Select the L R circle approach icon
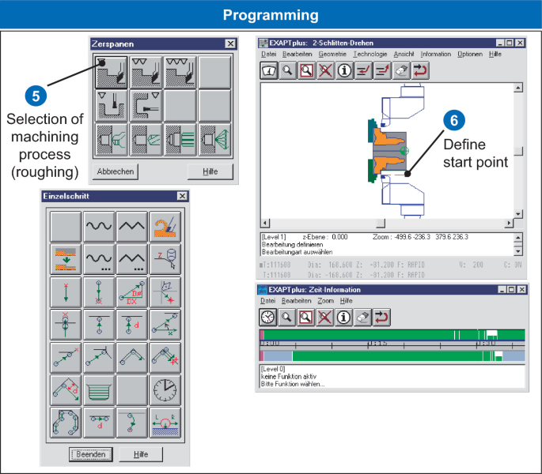This screenshot has width=542, height=474. [165, 423]
